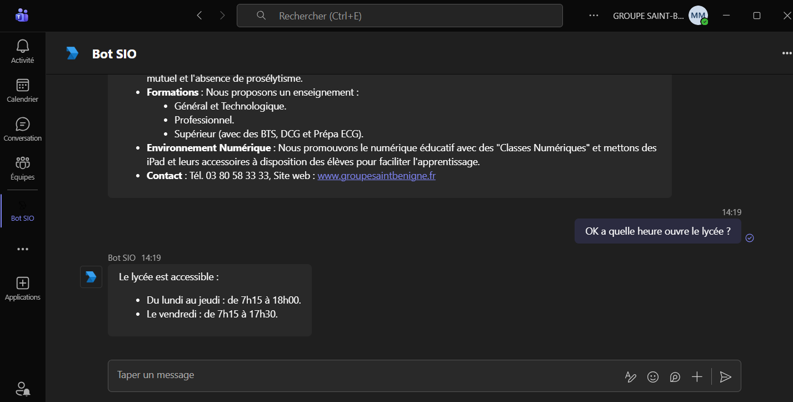Click the loop component chat-bubble icon
Viewport: 793px width, 402px height.
coord(675,377)
